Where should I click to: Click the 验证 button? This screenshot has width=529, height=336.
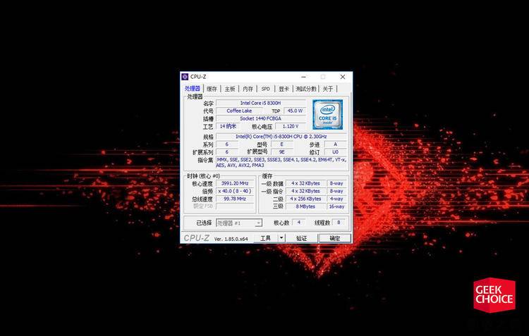click(x=301, y=238)
